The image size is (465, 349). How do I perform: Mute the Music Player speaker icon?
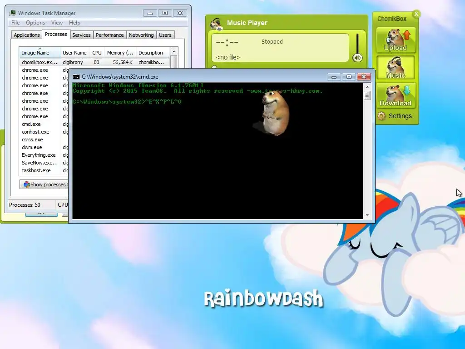tap(357, 58)
